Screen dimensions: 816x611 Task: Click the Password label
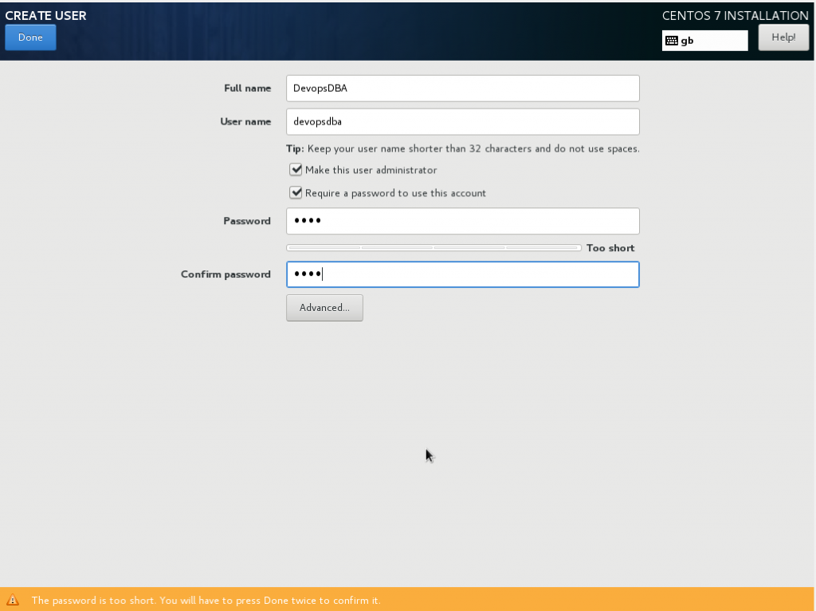pyautogui.click(x=247, y=221)
